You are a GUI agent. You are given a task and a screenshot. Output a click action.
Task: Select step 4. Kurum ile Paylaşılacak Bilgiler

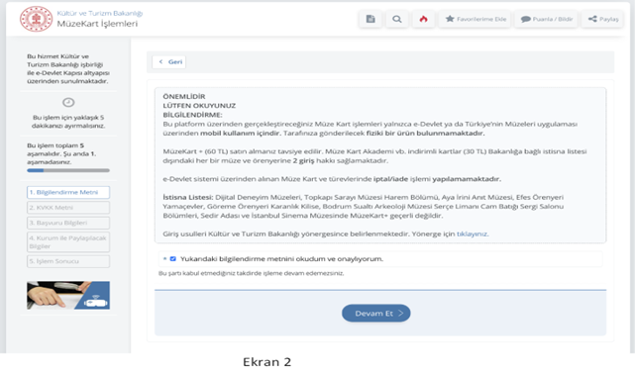click(68, 241)
